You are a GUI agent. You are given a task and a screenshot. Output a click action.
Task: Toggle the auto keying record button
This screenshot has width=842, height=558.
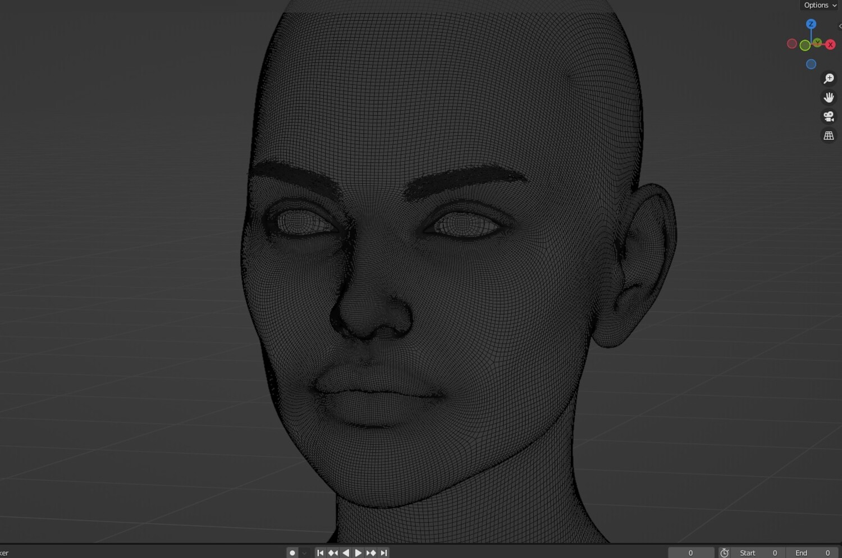point(292,553)
